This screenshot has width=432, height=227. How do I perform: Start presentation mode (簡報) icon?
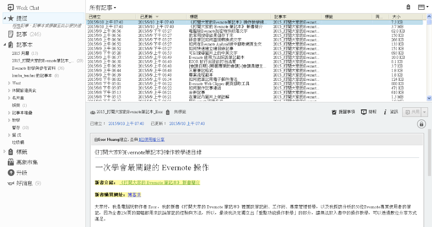[x=364, y=112]
